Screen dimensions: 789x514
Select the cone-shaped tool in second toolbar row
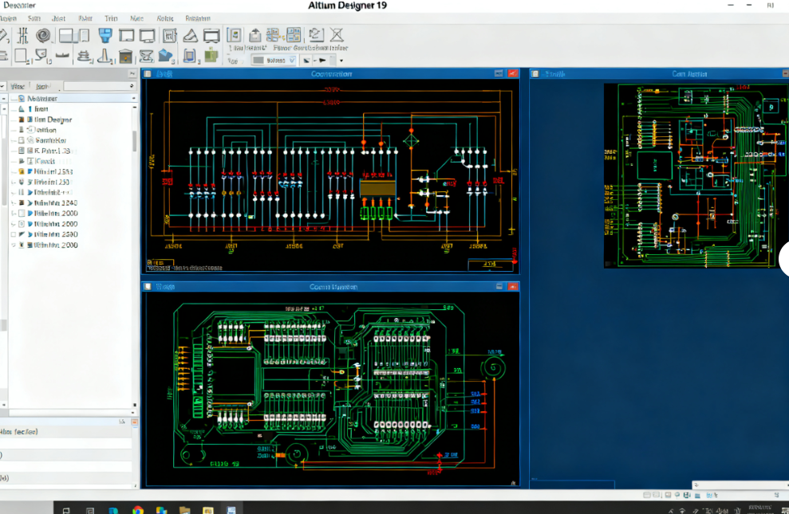[104, 56]
